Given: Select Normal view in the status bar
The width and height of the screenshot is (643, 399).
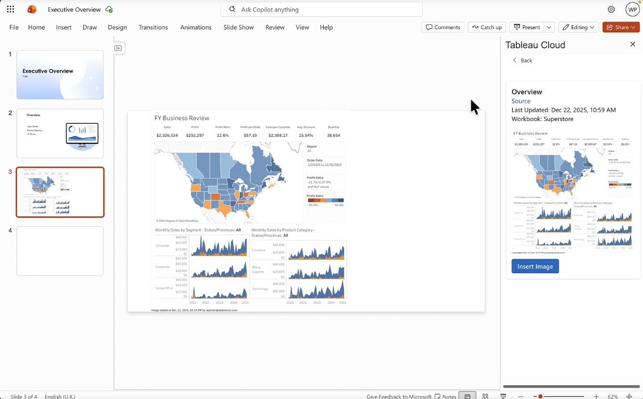Looking at the screenshot, I should pyautogui.click(x=467, y=396).
